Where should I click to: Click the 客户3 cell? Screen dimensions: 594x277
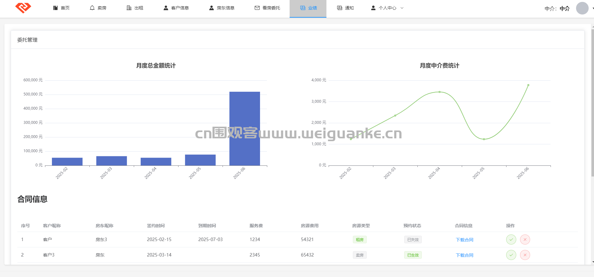pos(49,255)
